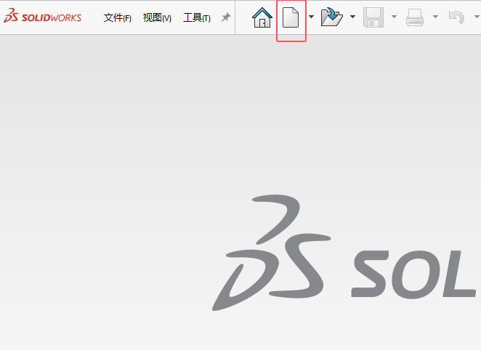
Task: Expand the Save dropdown arrow
Action: (x=395, y=17)
